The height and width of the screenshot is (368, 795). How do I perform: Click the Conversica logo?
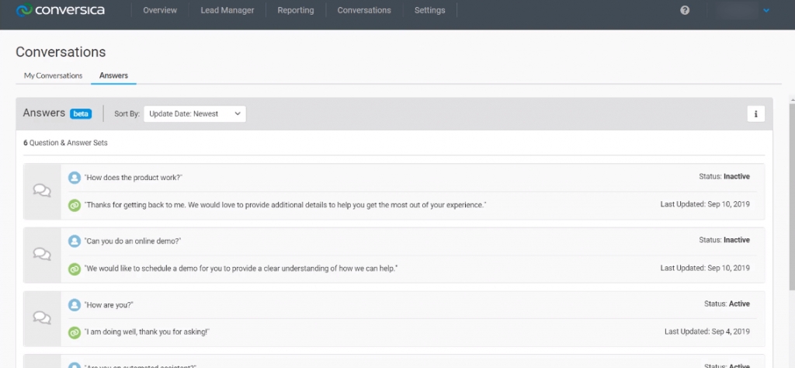point(60,10)
